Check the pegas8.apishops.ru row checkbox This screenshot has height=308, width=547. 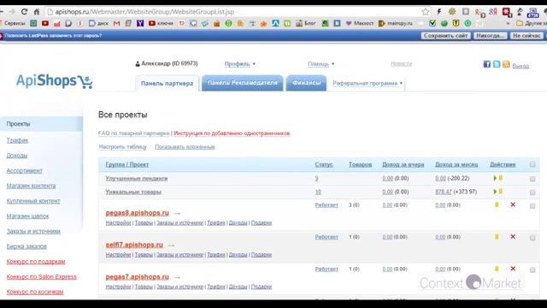click(x=532, y=205)
